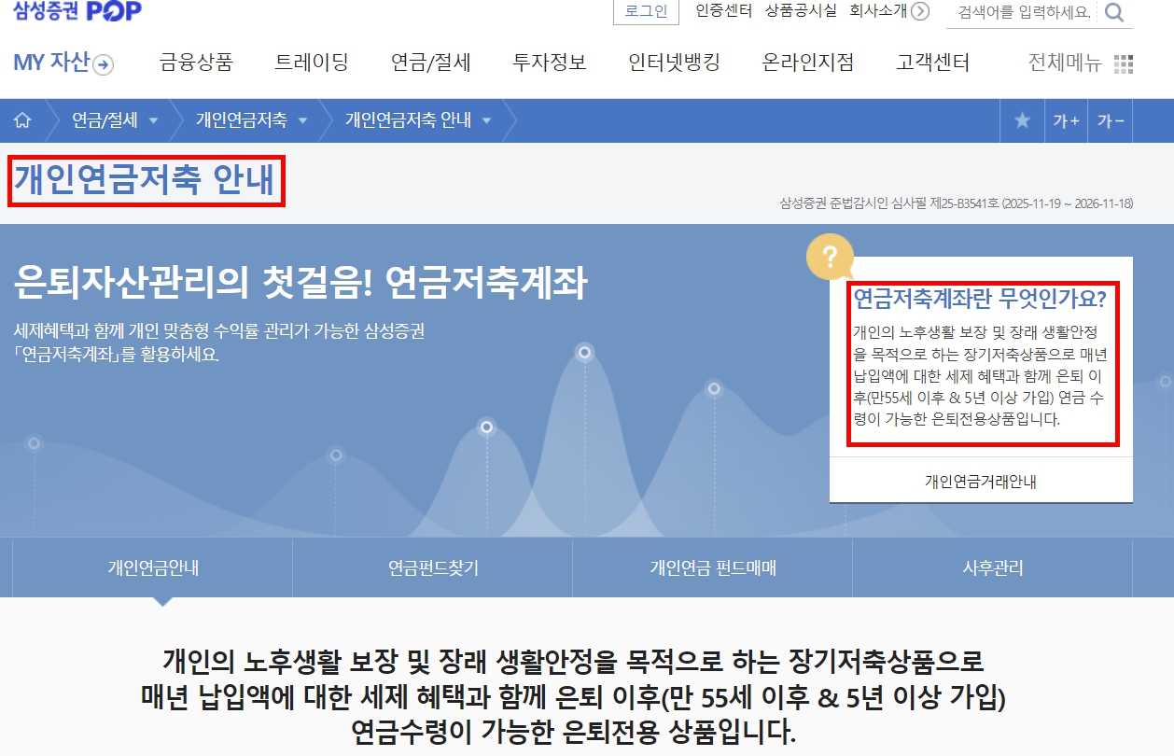Increase font size with 가+ button
The width and height of the screenshot is (1174, 756).
(x=1066, y=120)
